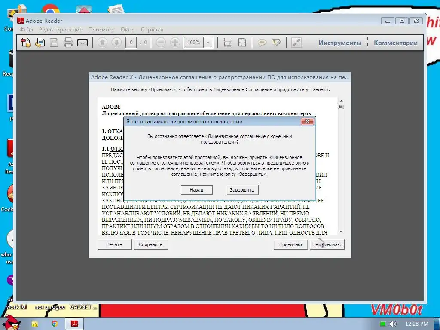Image resolution: width=440 pixels, height=330 pixels.
Task: Click the 100% zoom value field
Action: [194, 43]
